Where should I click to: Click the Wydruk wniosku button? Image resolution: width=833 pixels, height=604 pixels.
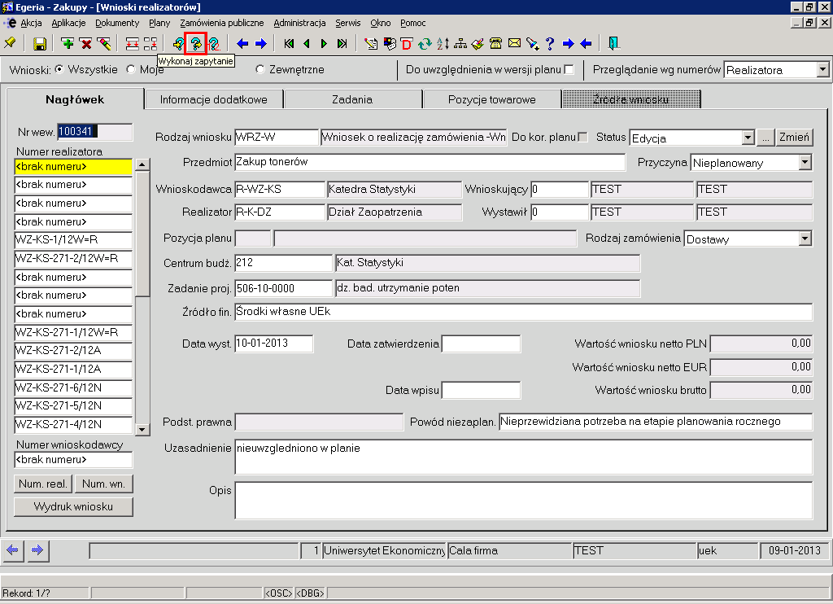click(73, 506)
